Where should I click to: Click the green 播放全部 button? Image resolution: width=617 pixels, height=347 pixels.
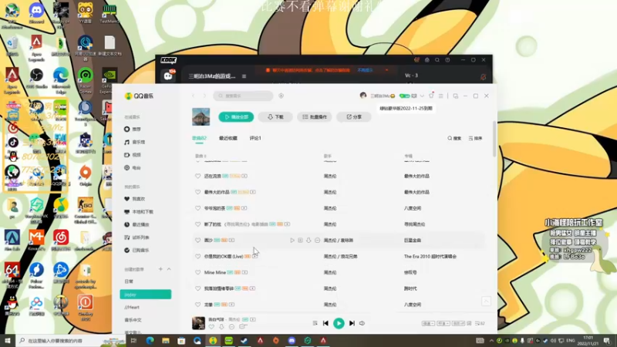236,117
